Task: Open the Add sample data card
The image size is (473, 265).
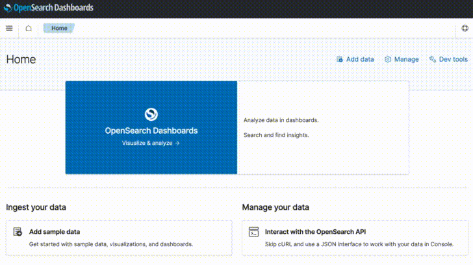Action: coord(119,238)
